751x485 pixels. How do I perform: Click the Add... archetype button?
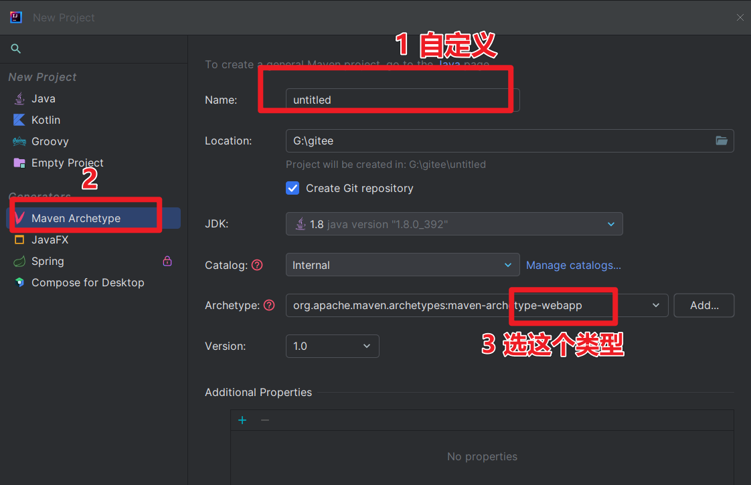tap(703, 306)
